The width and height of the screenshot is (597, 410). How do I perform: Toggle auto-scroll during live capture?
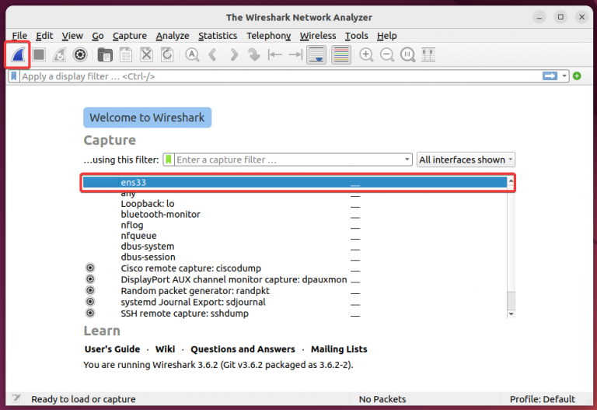[316, 54]
